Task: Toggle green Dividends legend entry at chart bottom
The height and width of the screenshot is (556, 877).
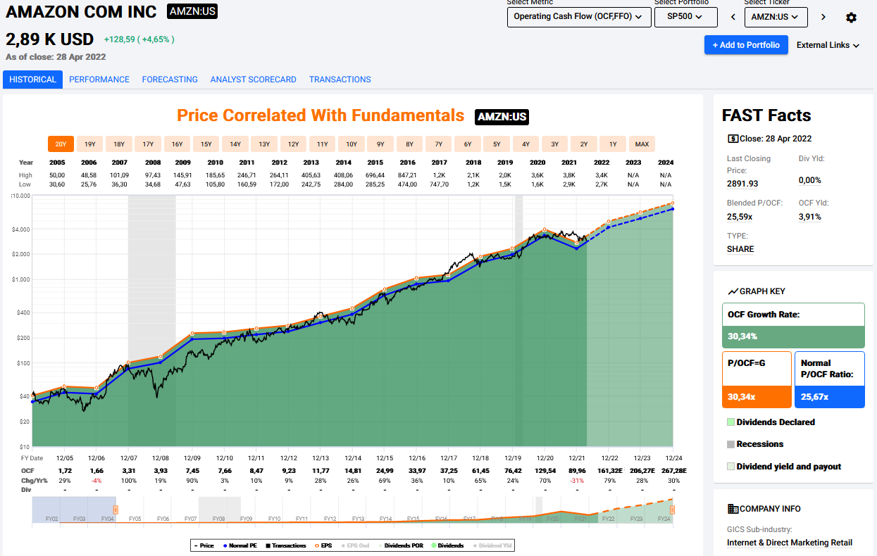Action: (x=447, y=545)
